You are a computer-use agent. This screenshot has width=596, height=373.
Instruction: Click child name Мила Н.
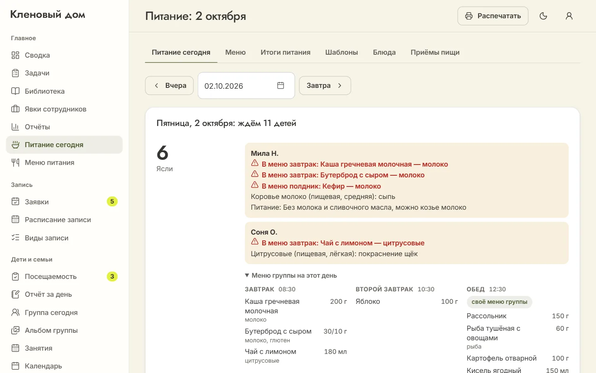click(x=264, y=153)
